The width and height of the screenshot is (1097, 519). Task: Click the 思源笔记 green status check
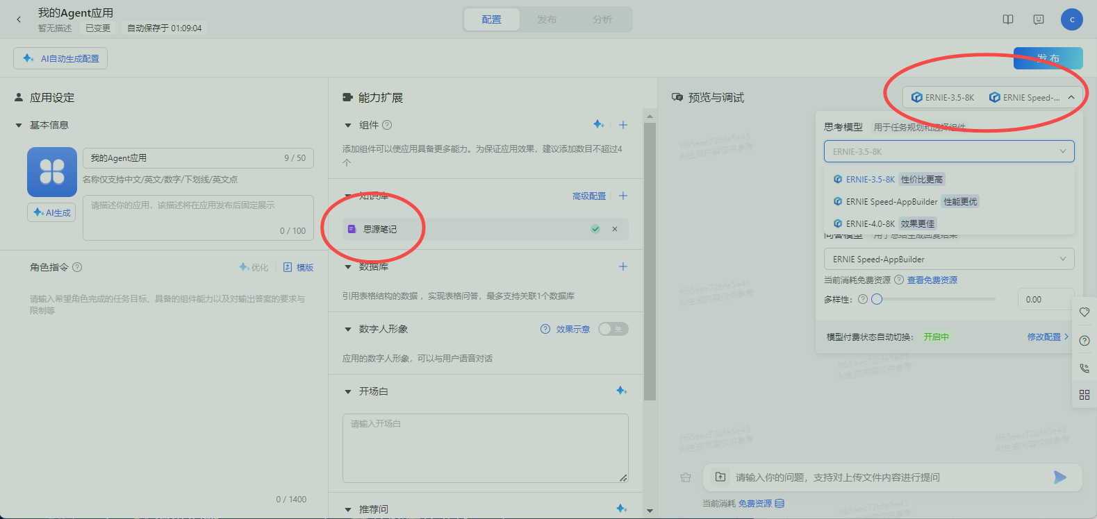point(595,229)
